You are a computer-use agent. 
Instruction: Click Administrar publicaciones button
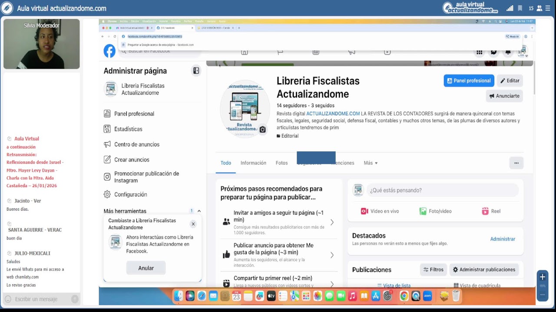[484, 270]
